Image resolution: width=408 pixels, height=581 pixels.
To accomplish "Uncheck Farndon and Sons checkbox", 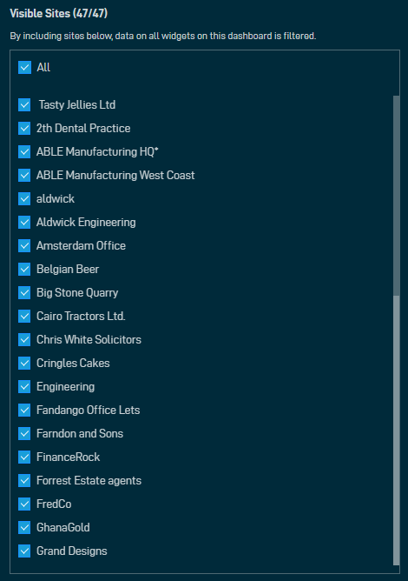I will (x=24, y=433).
